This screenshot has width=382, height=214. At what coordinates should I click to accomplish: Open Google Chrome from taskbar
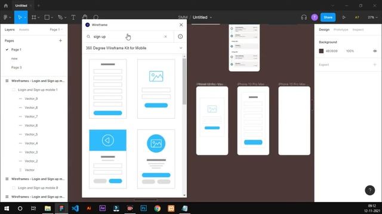[158, 209]
